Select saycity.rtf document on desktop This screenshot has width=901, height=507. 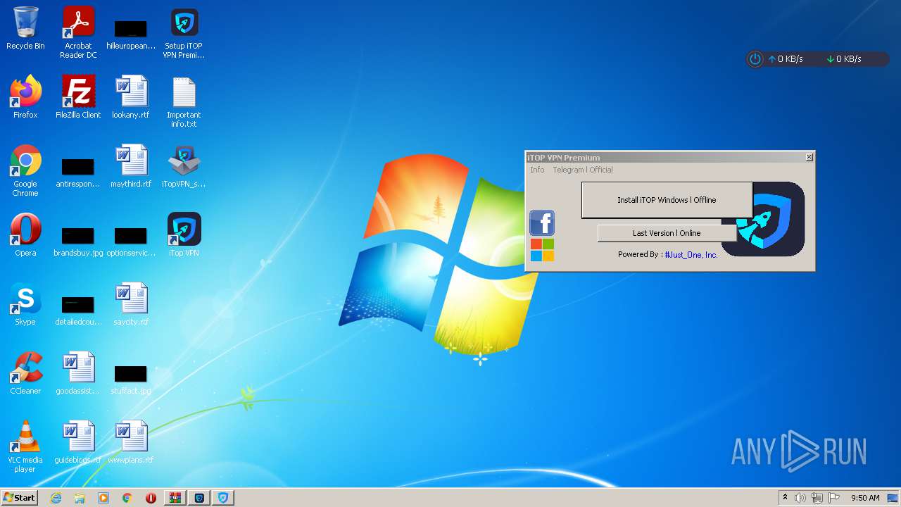131,304
